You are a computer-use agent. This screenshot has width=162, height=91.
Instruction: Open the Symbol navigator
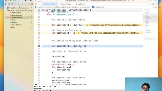[12, 4]
